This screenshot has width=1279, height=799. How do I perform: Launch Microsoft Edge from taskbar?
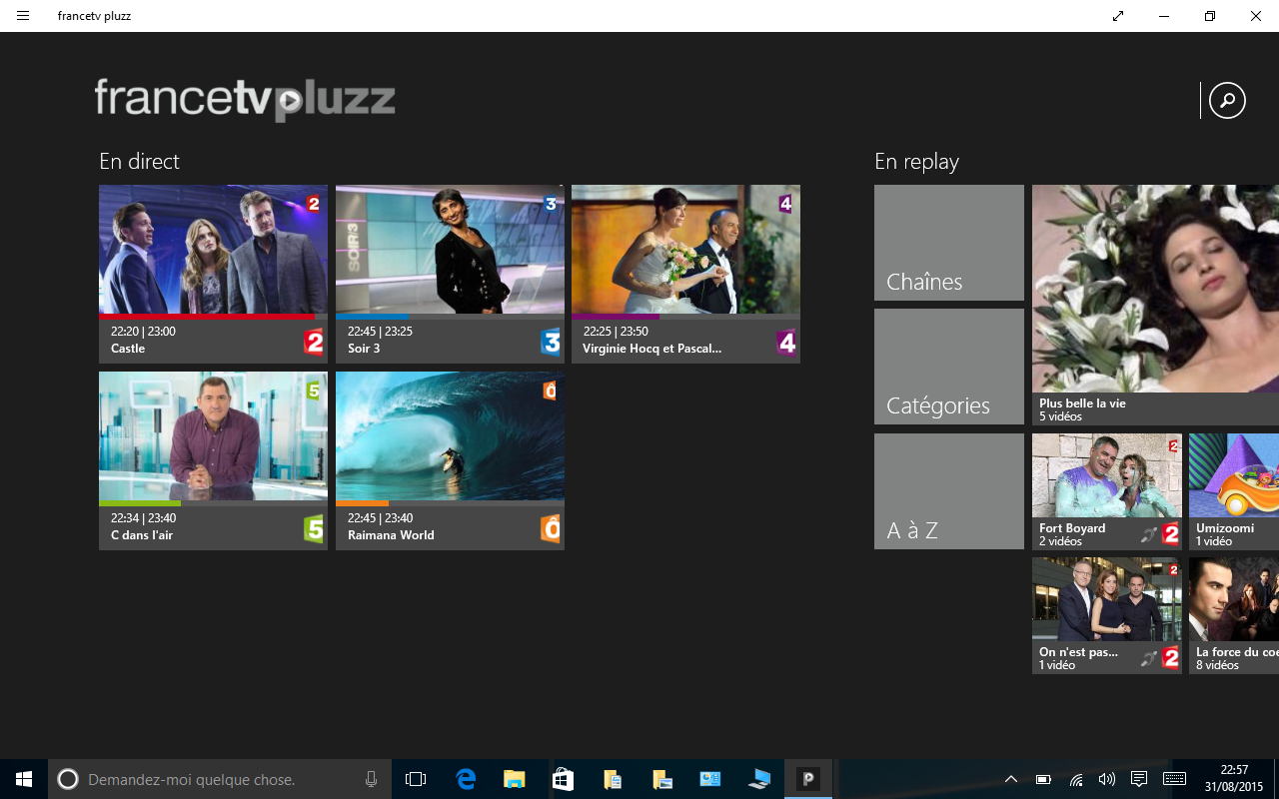(x=466, y=779)
